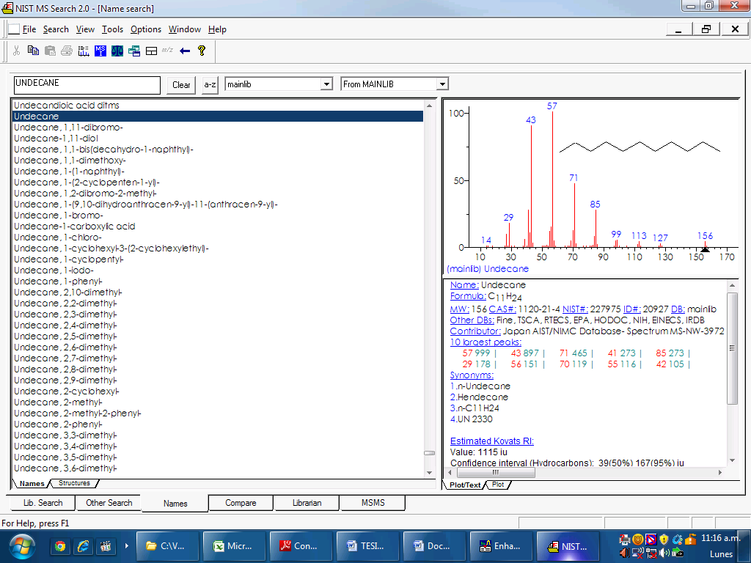Viewport: 751px width, 563px height.
Task: Switch to the Word 'TESI...' taskbar button
Action: point(367,546)
